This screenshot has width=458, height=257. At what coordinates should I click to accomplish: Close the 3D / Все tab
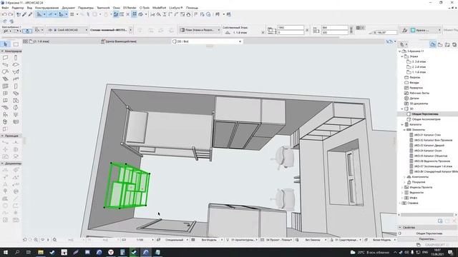click(x=240, y=41)
